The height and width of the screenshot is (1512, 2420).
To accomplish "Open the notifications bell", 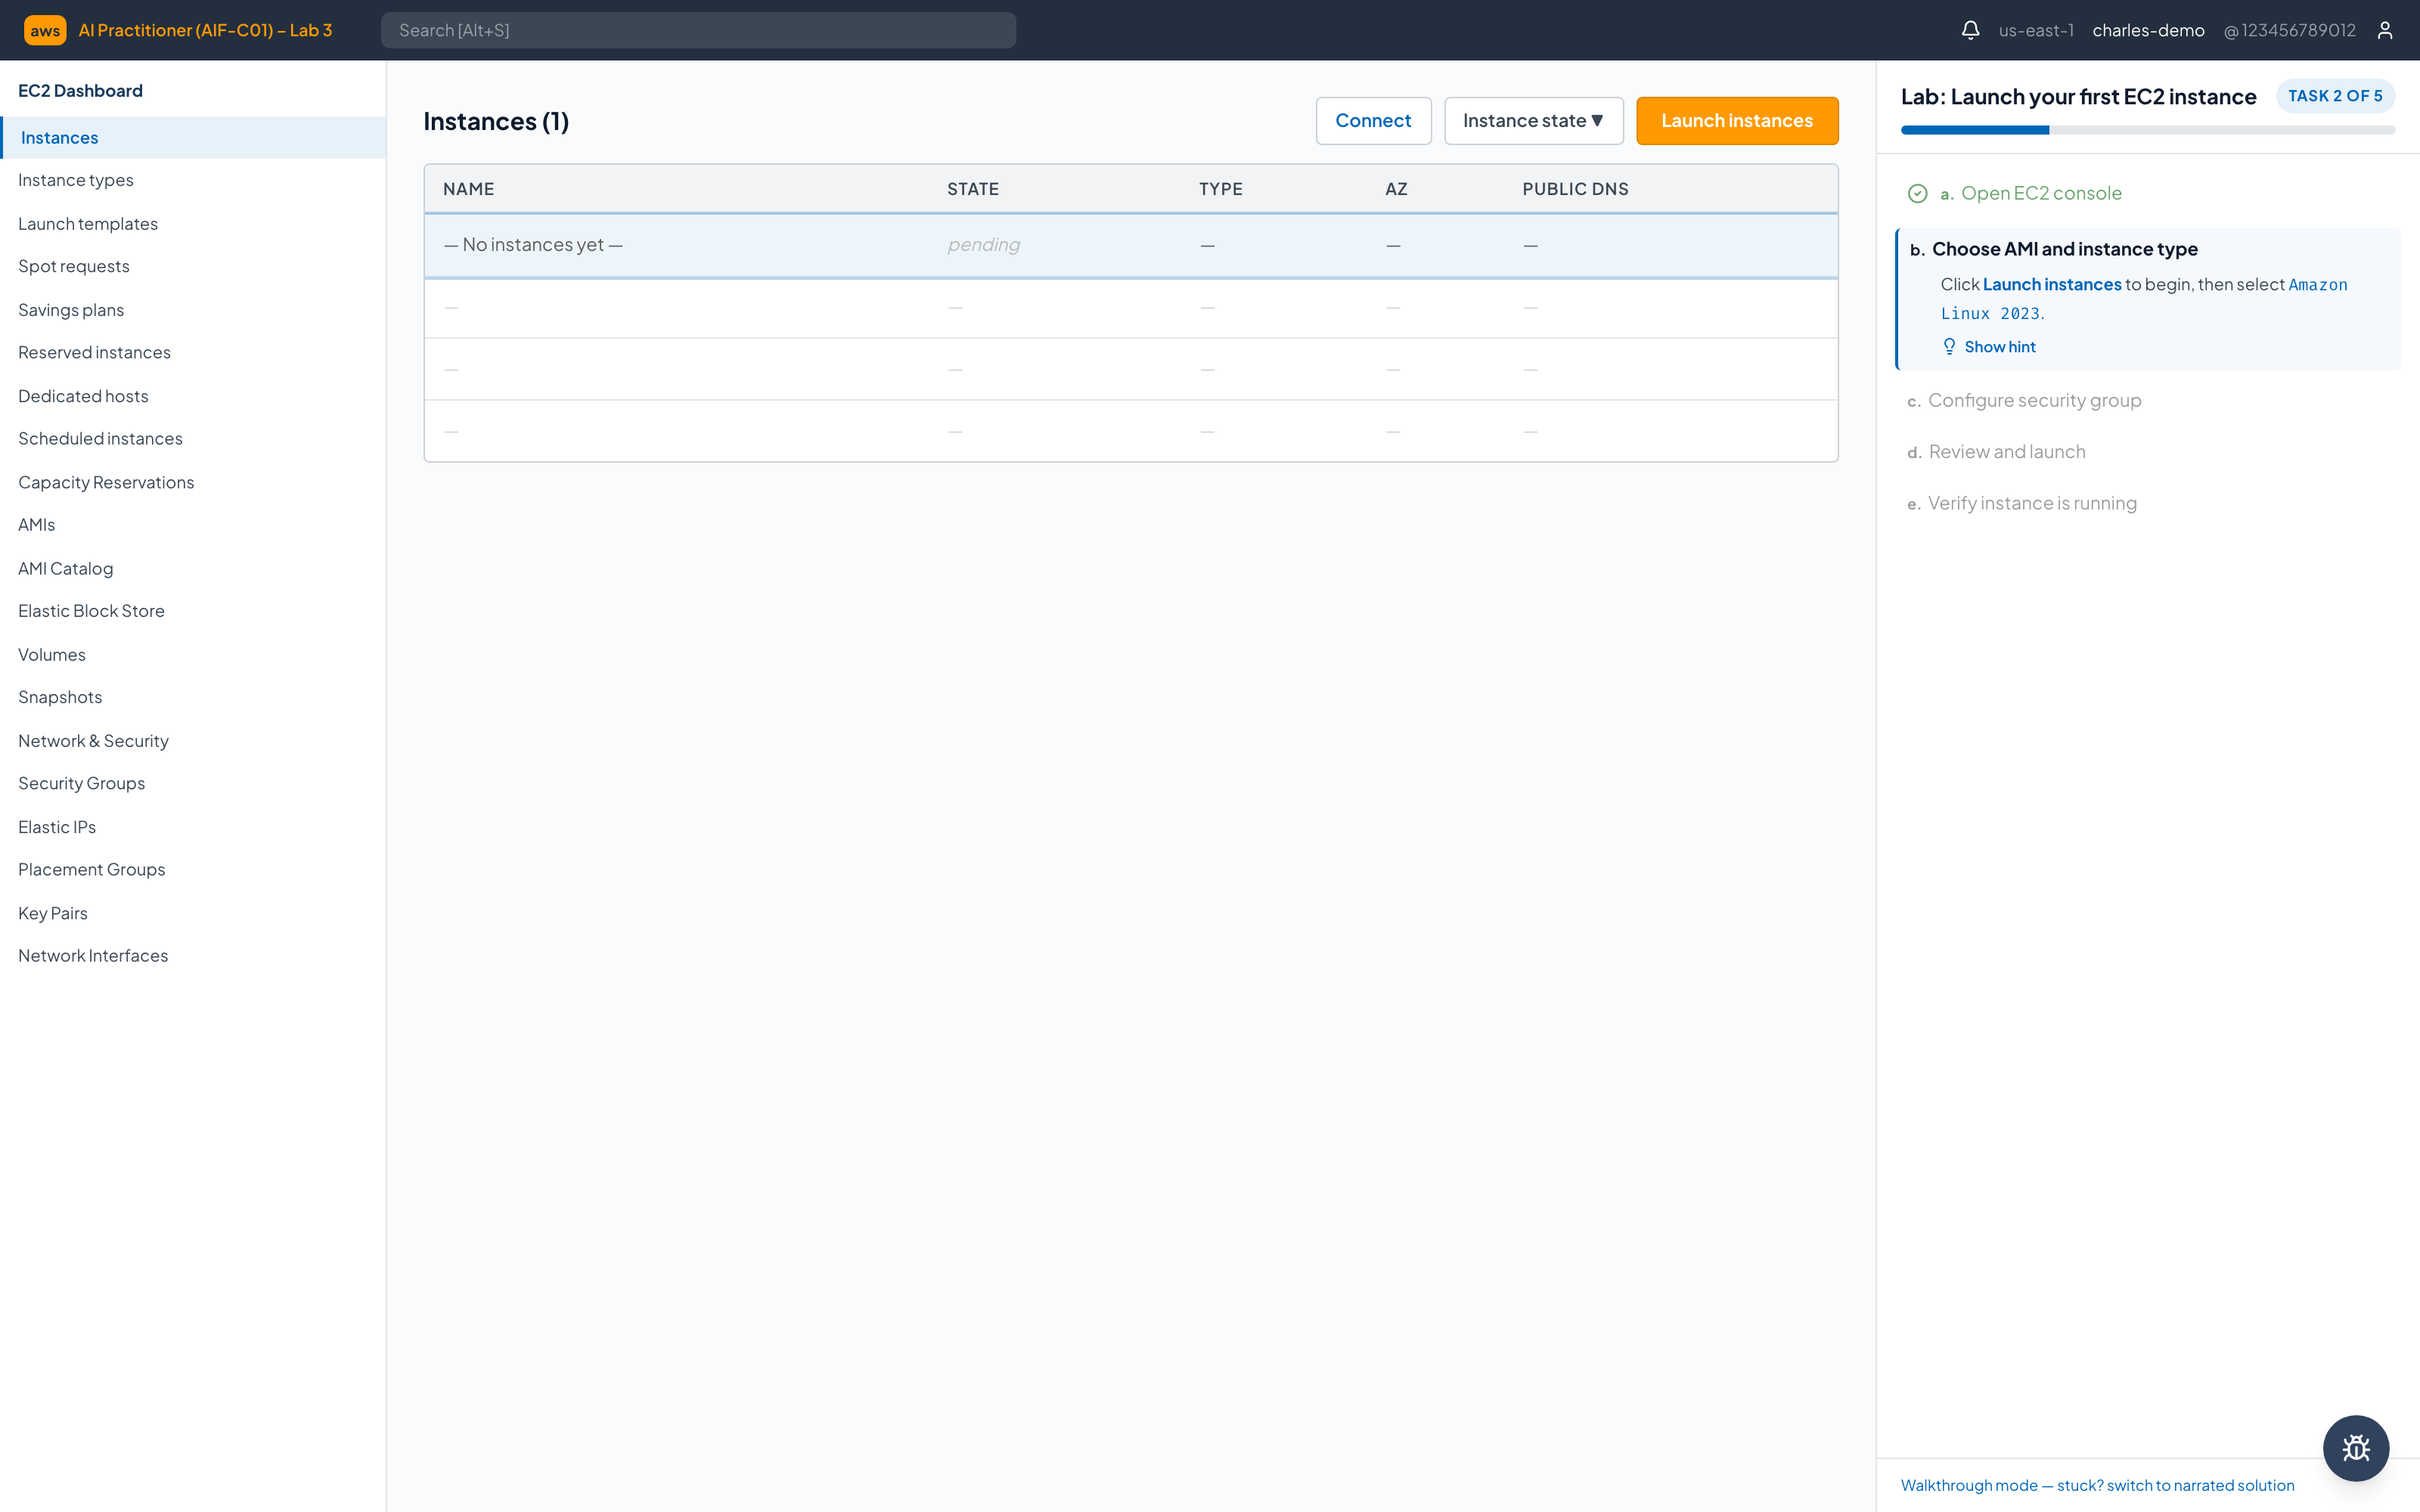I will click(x=1970, y=30).
